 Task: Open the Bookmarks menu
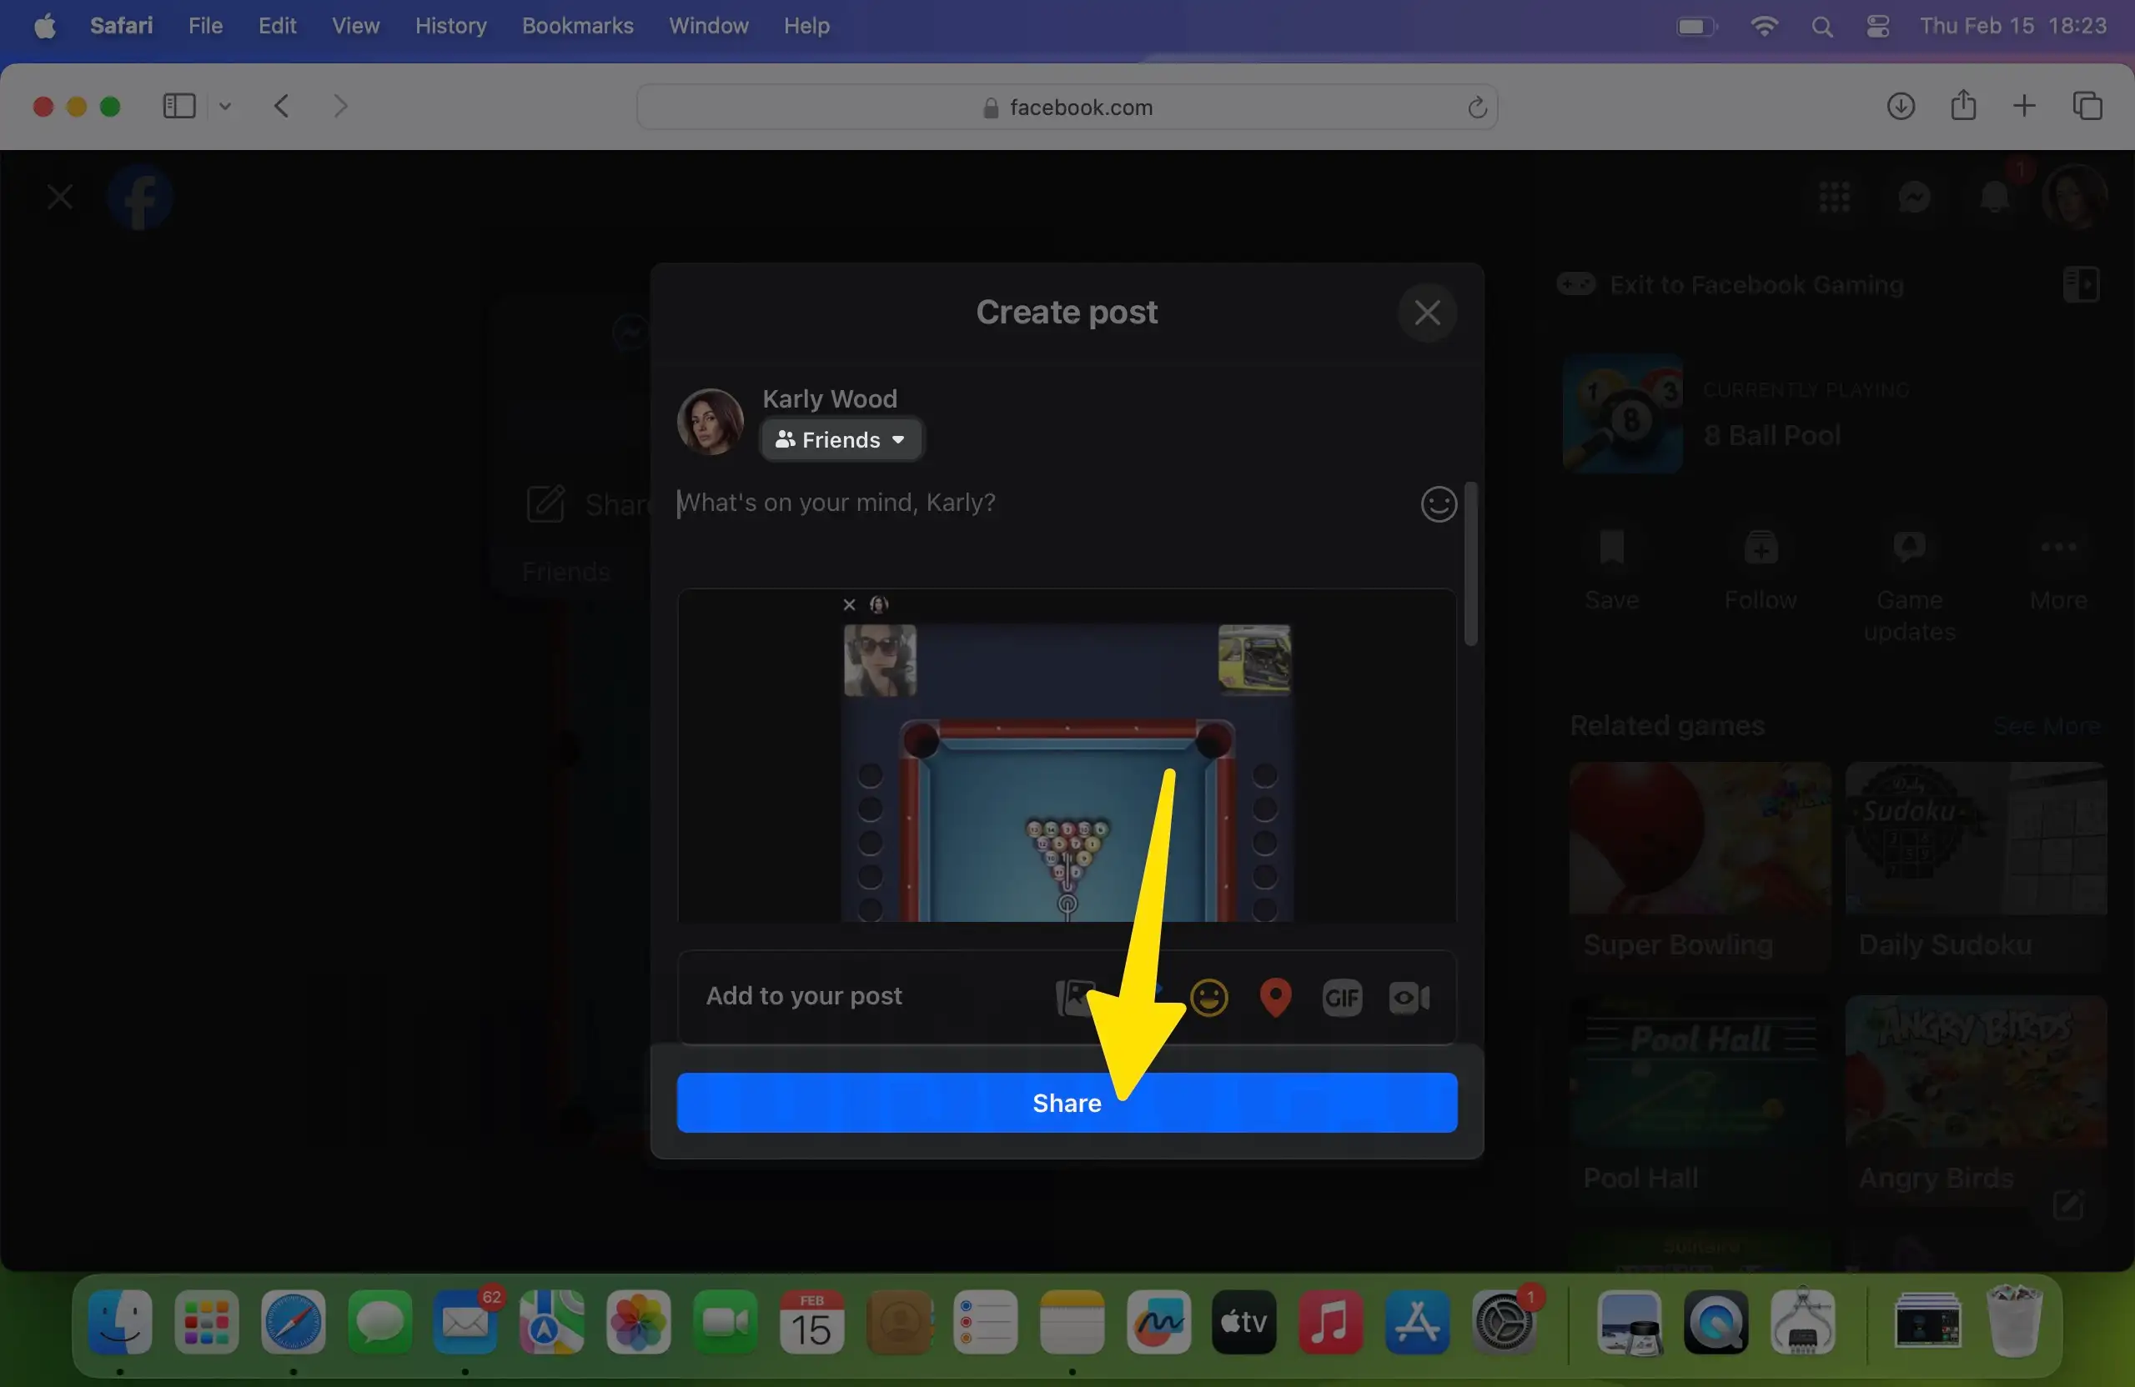click(577, 26)
